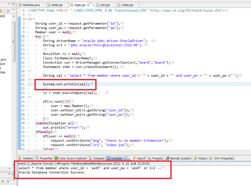Switch to the Member.java editor tab
Image resolution: width=251 pixels, height=186 pixels.
tap(31, 5)
